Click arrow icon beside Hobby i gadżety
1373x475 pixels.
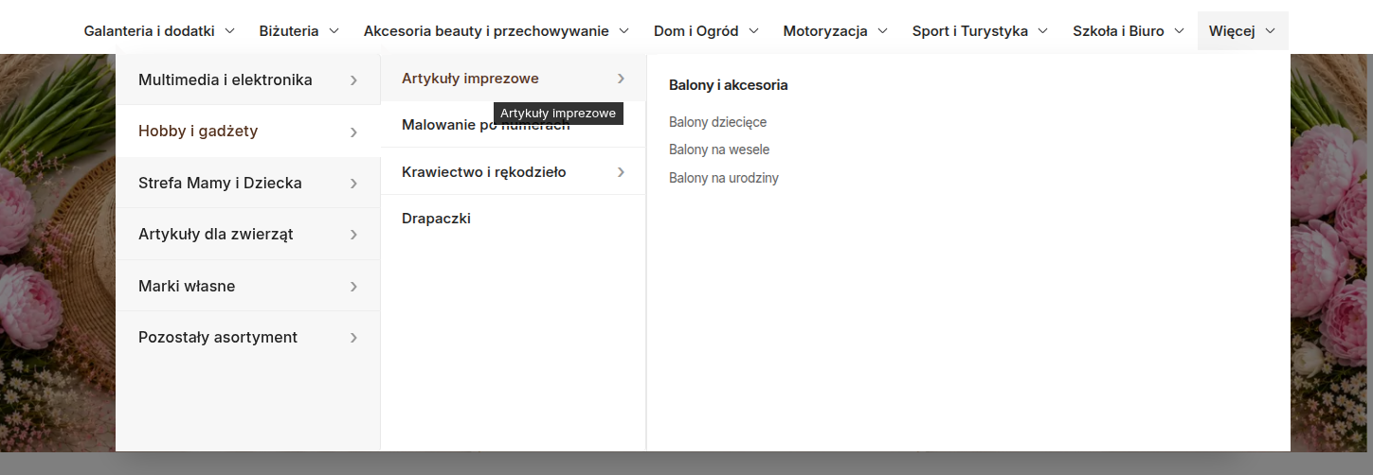click(x=353, y=132)
